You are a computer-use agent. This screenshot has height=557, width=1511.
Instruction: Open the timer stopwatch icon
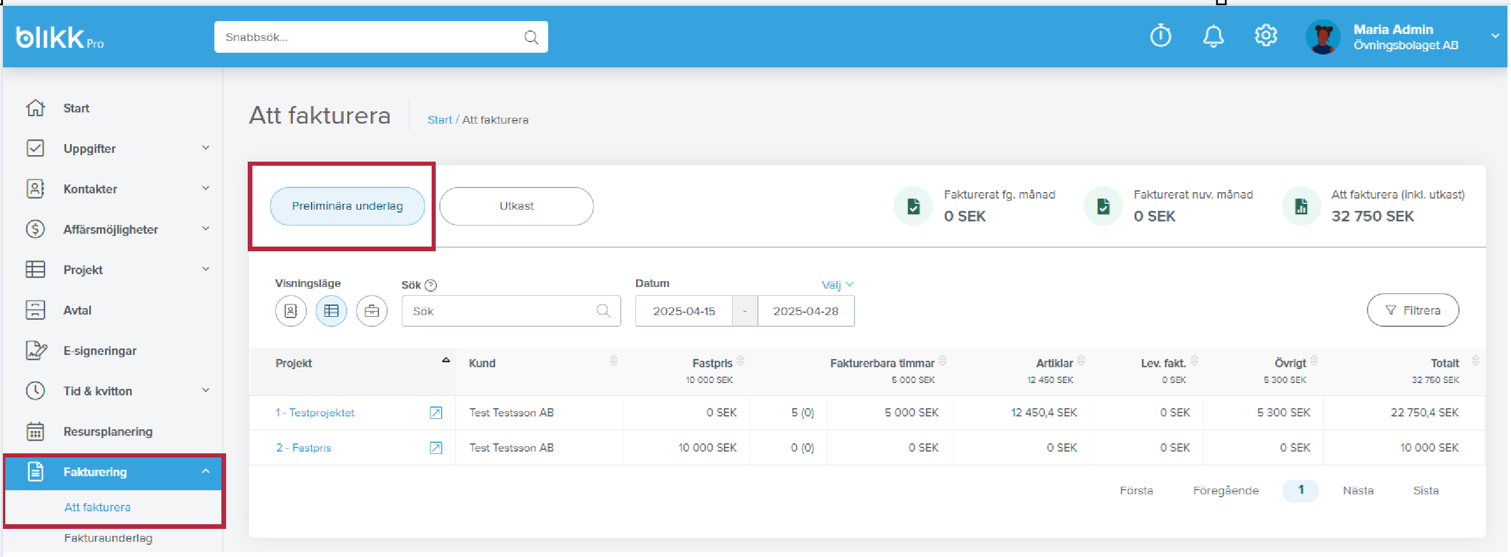1160,36
